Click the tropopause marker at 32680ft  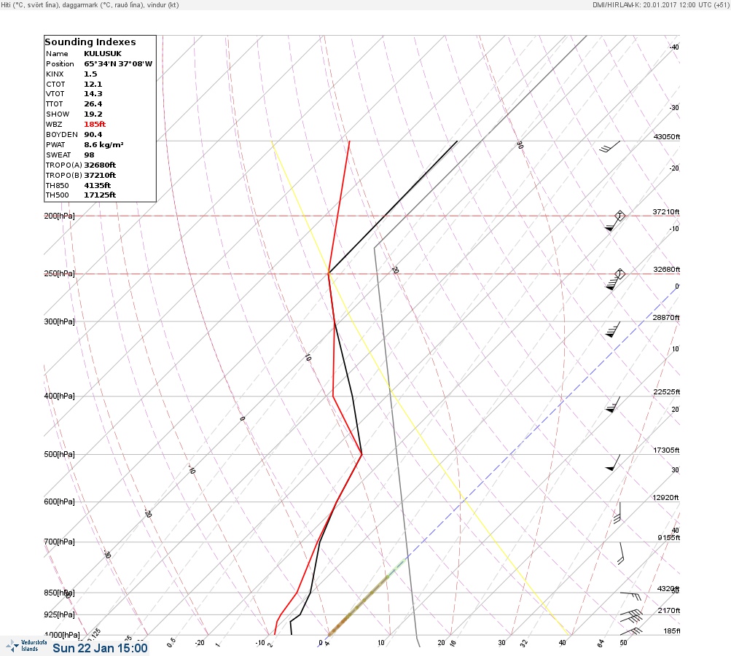(619, 273)
